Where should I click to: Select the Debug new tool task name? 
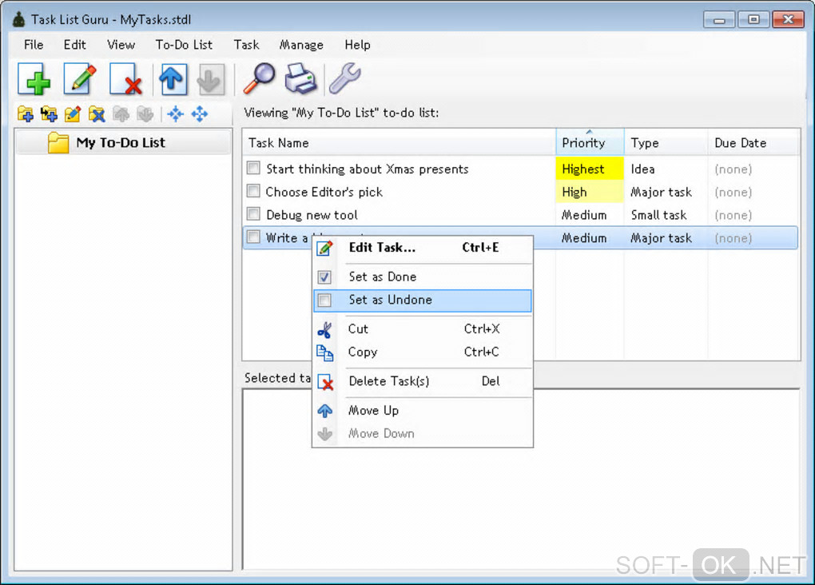coord(312,215)
